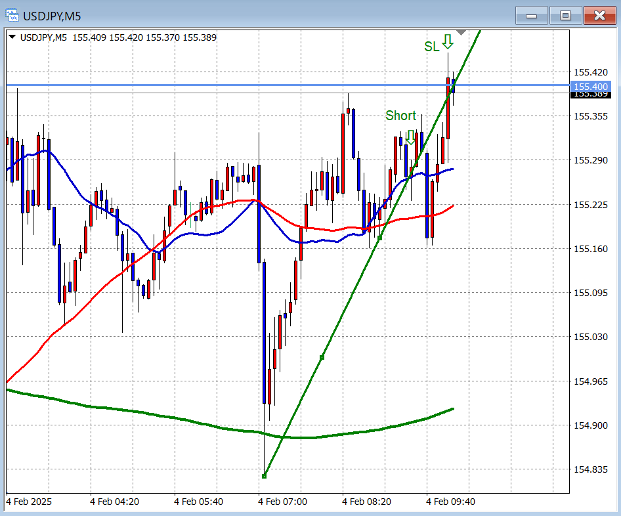Screen dimensions: 621x516
Task: Click the gray chart shift triangle marker
Action: coord(461,32)
